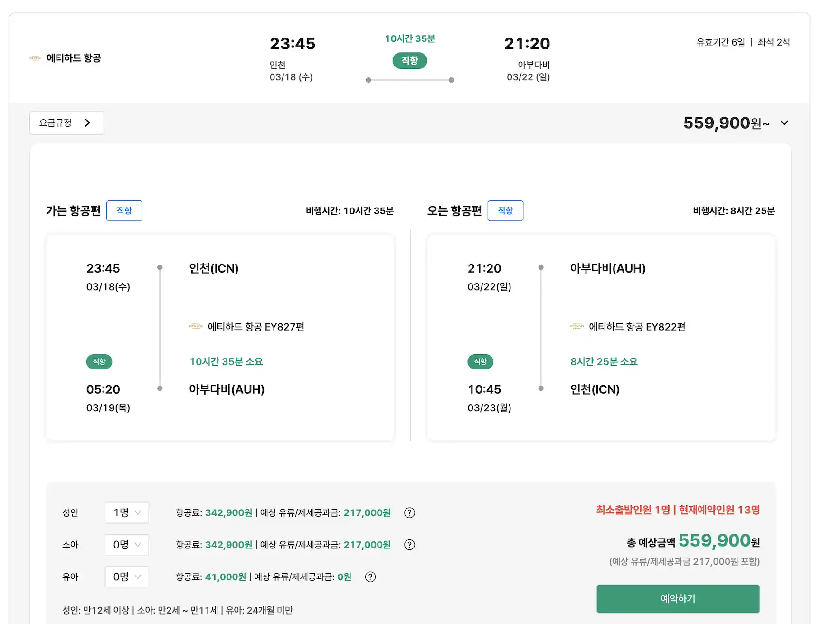Screen dimensions: 822x624
Task: Open the adult (성인) passenger count dropdown
Action: coord(127,513)
